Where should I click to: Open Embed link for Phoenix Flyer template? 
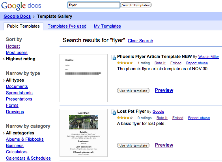[176, 63]
